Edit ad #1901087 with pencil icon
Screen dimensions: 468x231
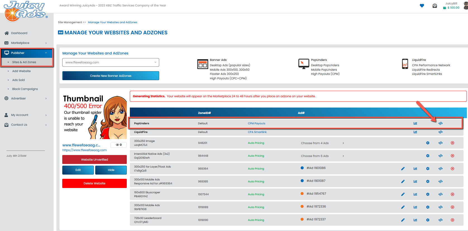403,182
